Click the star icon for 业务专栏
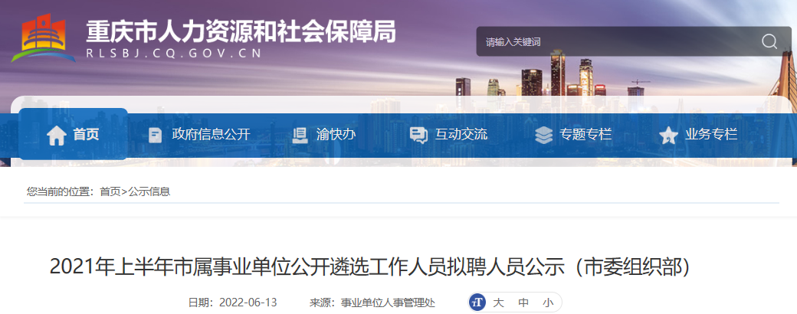 [668, 135]
